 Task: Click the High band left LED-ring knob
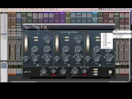pyautogui.click(x=97, y=50)
